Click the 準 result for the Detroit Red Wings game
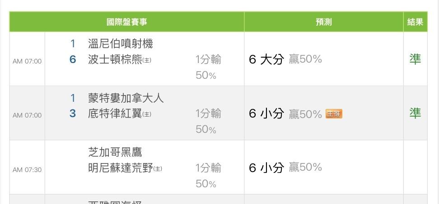Image resolution: width=444 pixels, height=204 pixels. click(x=415, y=113)
